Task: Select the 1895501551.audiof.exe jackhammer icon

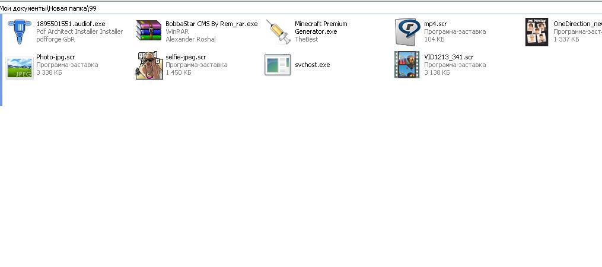Action: 20,31
